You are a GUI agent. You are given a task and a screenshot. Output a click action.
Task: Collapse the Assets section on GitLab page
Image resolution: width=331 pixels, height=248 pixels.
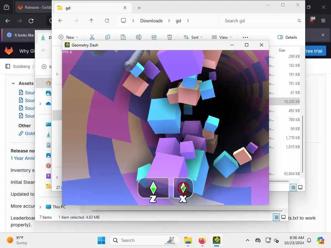(x=13, y=83)
